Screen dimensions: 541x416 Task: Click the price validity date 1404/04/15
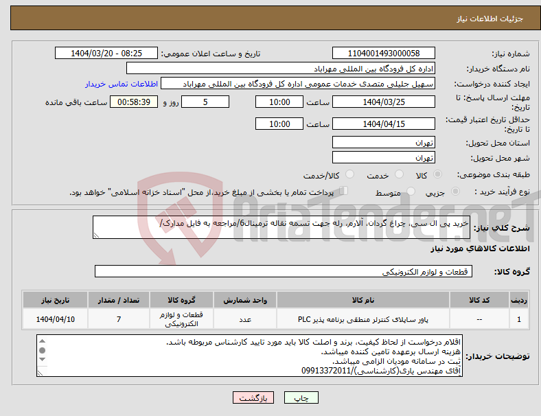click(383, 124)
